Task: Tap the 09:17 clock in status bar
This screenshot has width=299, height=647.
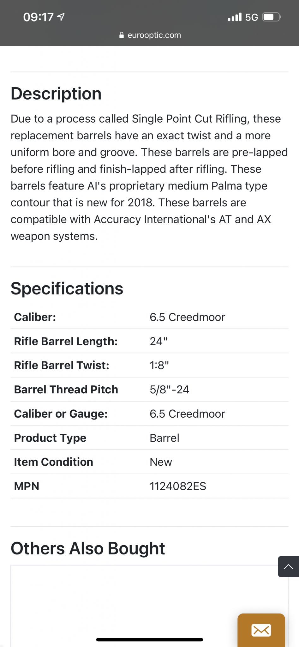Action: [38, 17]
